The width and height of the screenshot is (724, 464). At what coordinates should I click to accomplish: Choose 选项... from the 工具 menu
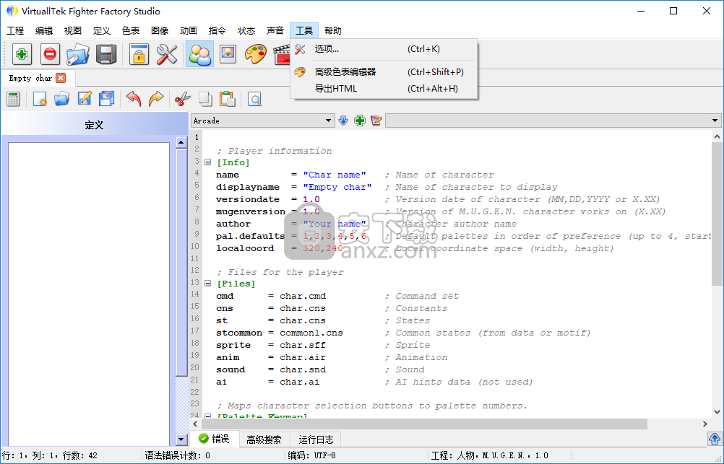[384, 49]
